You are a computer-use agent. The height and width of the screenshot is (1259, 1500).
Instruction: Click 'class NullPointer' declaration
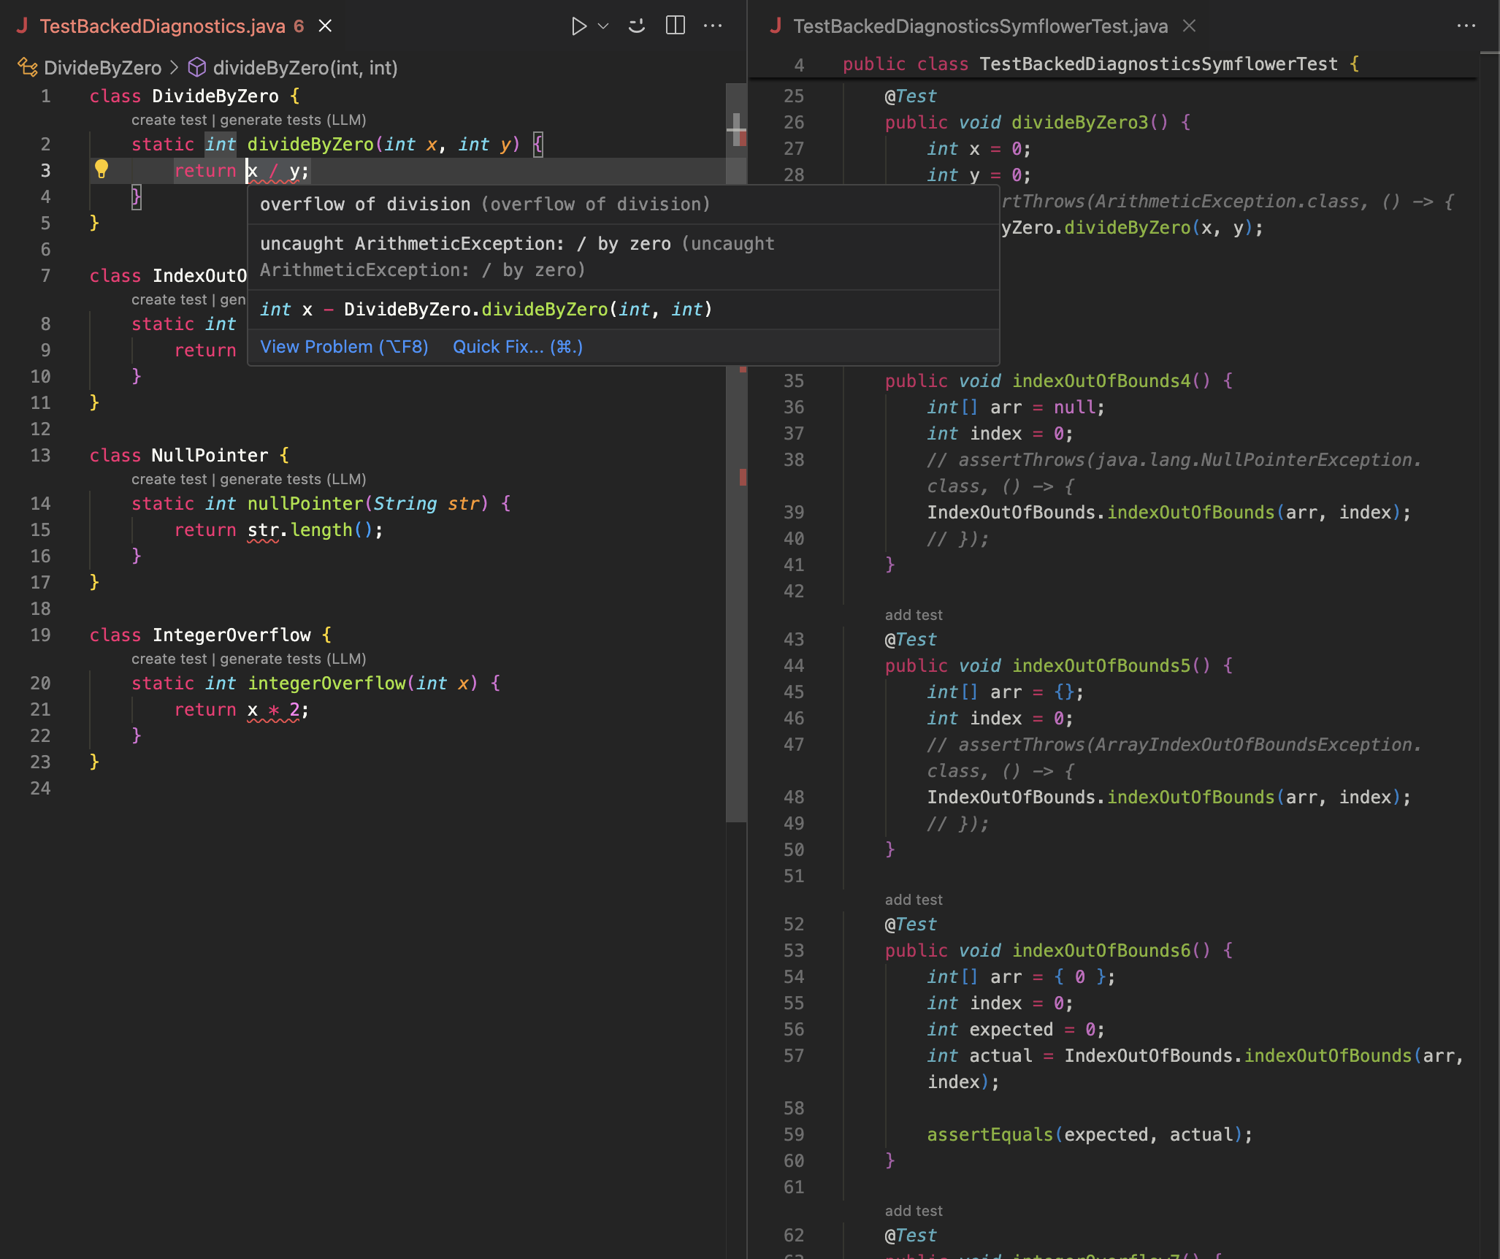click(x=189, y=456)
